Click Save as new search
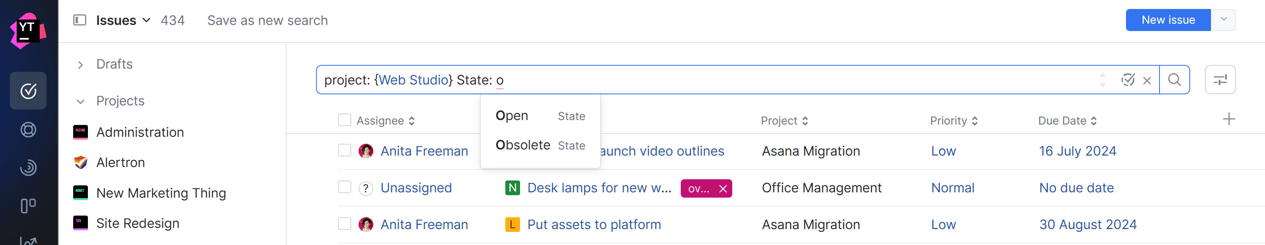This screenshot has width=1265, height=245. (x=267, y=20)
